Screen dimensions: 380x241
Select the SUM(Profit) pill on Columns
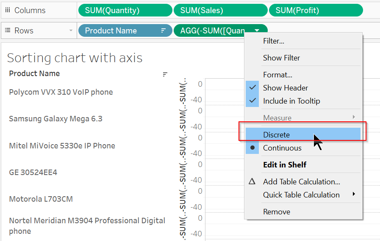point(316,11)
